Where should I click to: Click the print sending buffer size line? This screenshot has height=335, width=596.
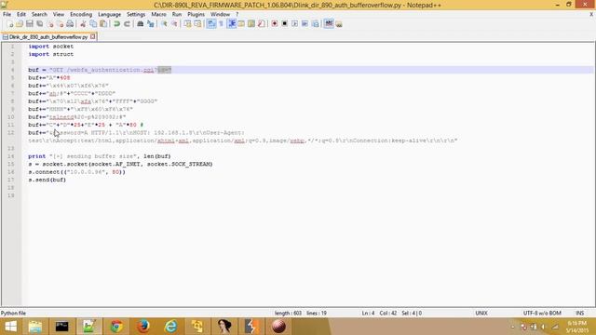coord(100,156)
